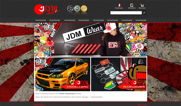Open the Merkzettel wishlist icon

point(132,5)
